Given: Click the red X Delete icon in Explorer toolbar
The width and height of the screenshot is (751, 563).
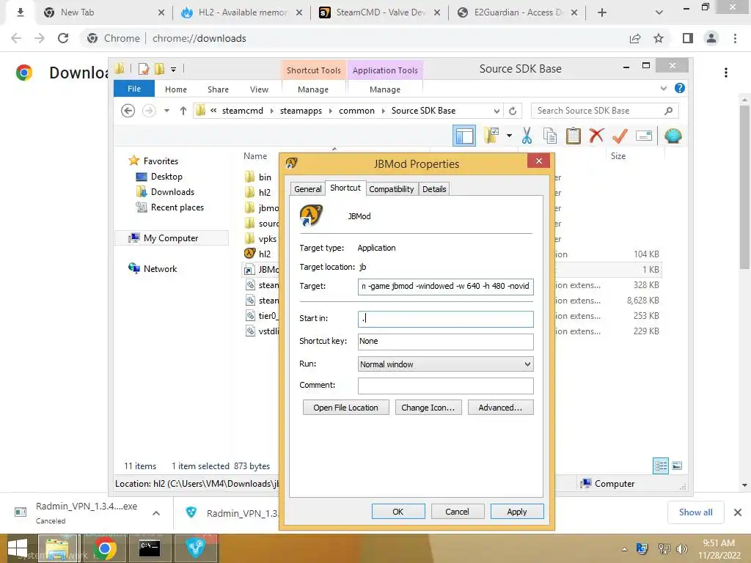Looking at the screenshot, I should point(596,136).
